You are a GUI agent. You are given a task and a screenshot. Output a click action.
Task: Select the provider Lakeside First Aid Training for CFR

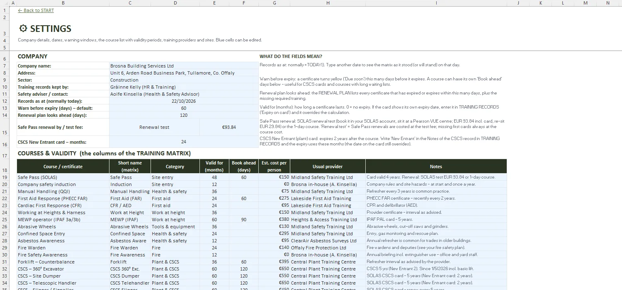(328, 205)
